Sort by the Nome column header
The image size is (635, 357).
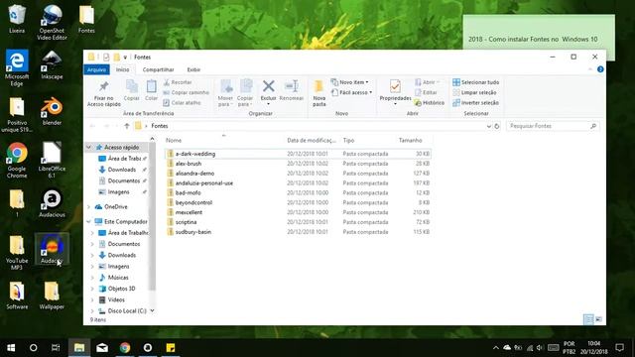coord(223,141)
